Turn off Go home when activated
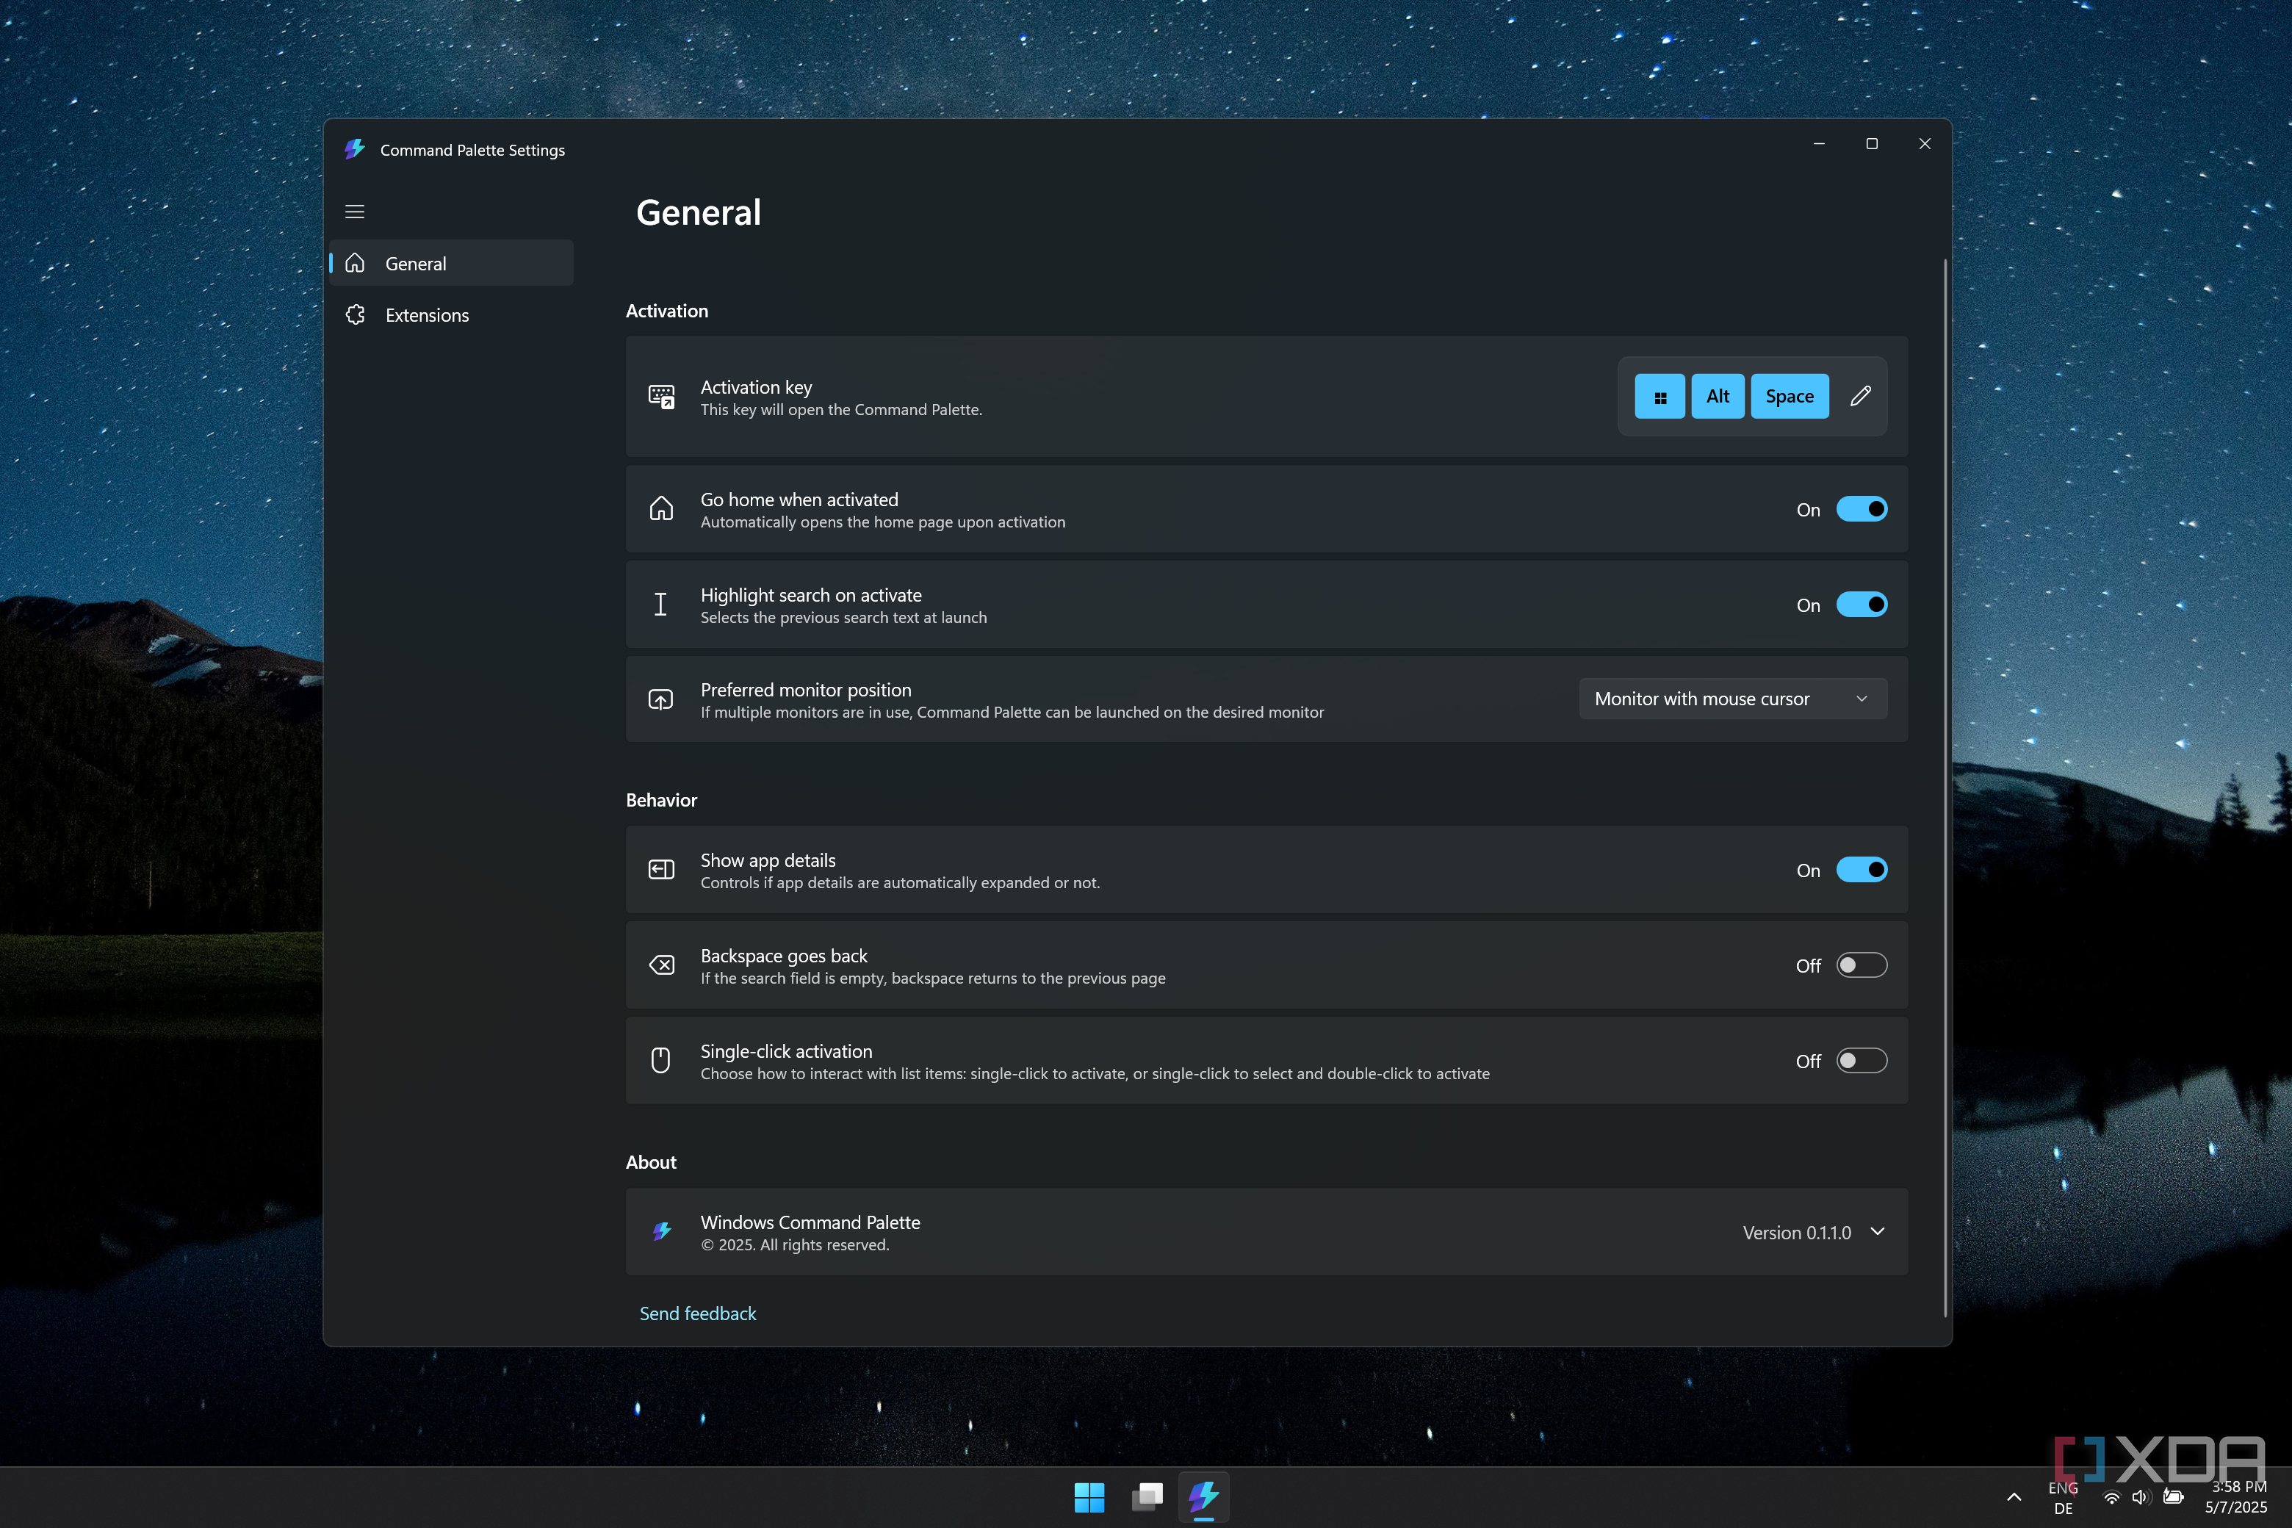The height and width of the screenshot is (1528, 2292). [1862, 508]
